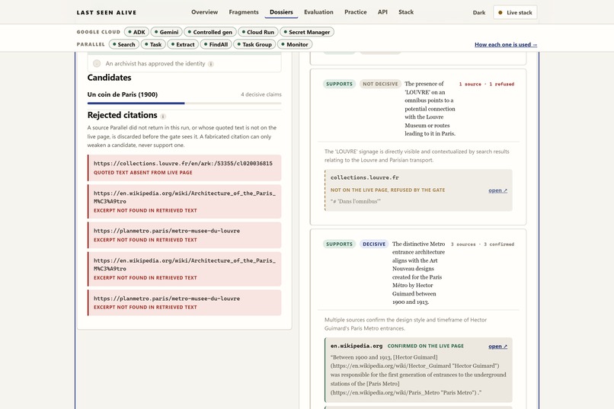Click SUPPORTS badge on Metro entrance claim
The image size is (614, 409).
[339, 244]
